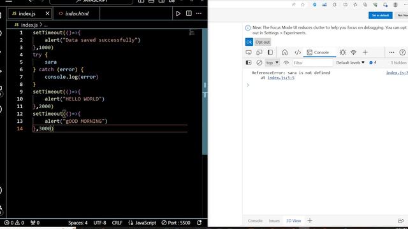Open the Sources bug icon in DevTools
This screenshot has height=229, width=408.
pos(342,52)
